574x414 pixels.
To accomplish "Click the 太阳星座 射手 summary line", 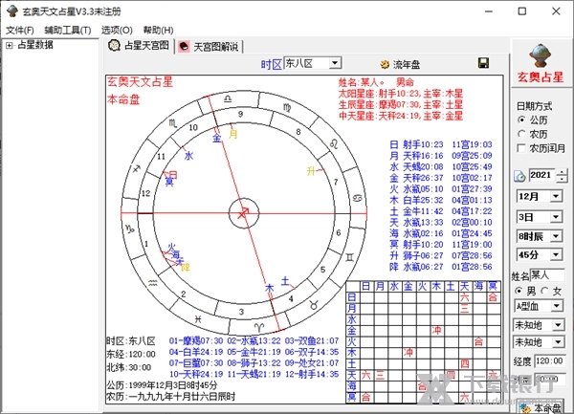I will point(401,94).
